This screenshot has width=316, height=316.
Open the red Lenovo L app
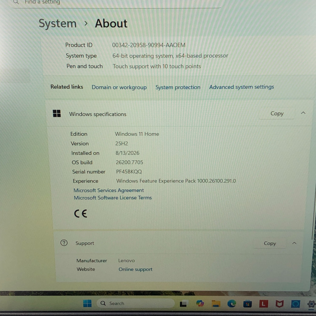(263, 304)
